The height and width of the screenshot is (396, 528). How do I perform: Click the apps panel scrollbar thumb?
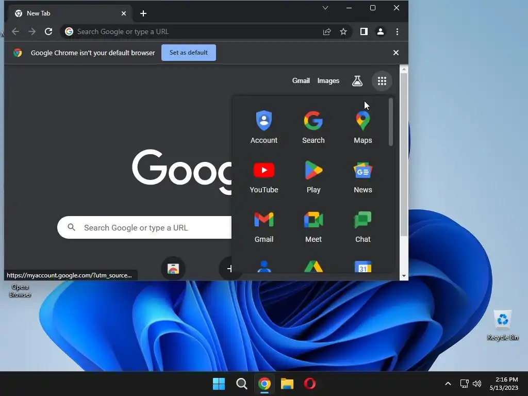pos(391,122)
